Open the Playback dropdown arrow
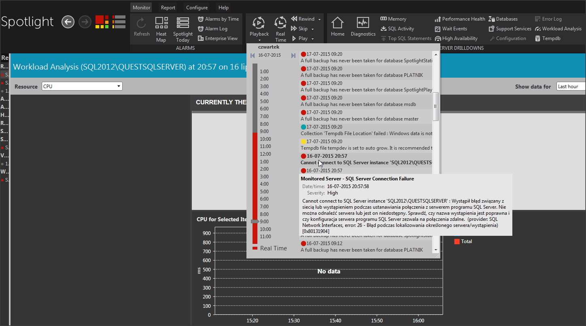This screenshot has width=586, height=326. [x=259, y=40]
